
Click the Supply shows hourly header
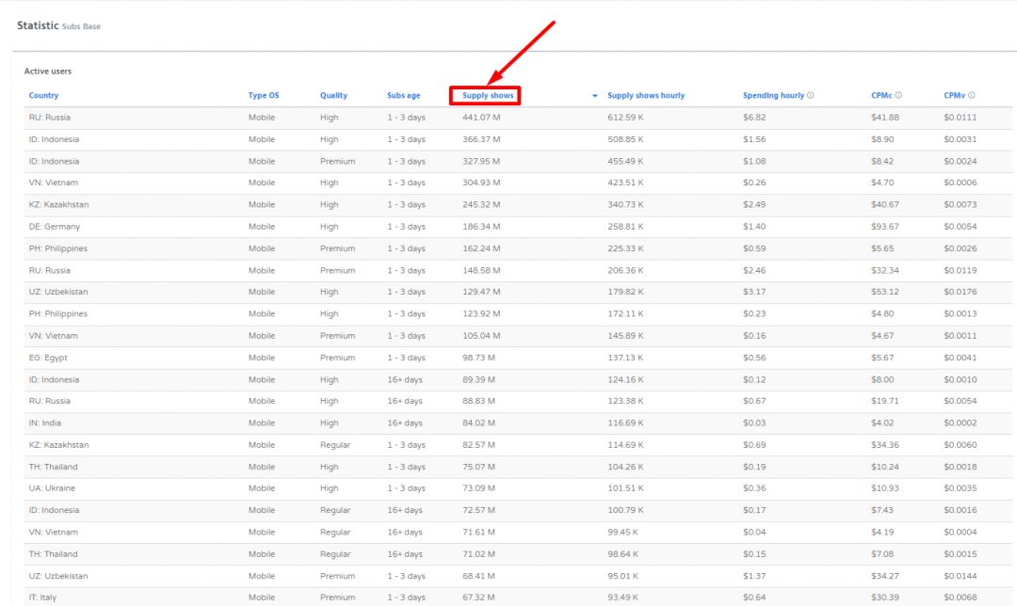646,95
